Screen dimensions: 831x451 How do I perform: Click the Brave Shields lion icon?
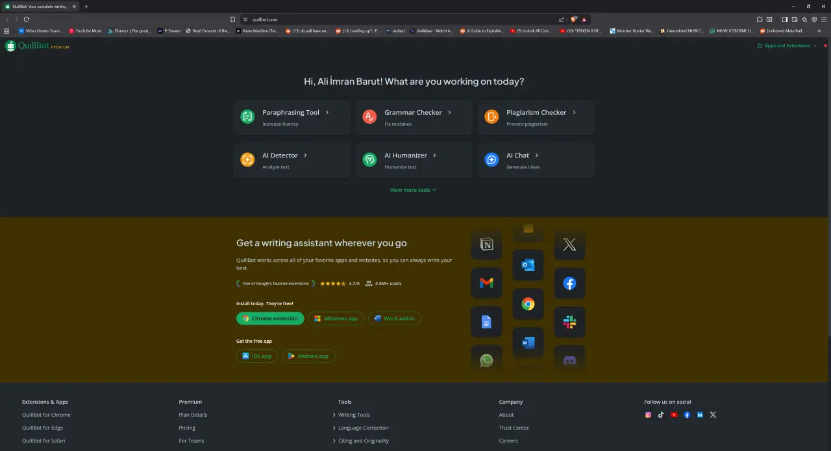point(574,19)
